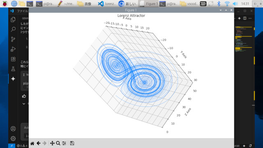Image resolution: width=263 pixels, height=148 pixels.
Task: Activate the Zoom to rectangle tool
Action: coord(58,143)
